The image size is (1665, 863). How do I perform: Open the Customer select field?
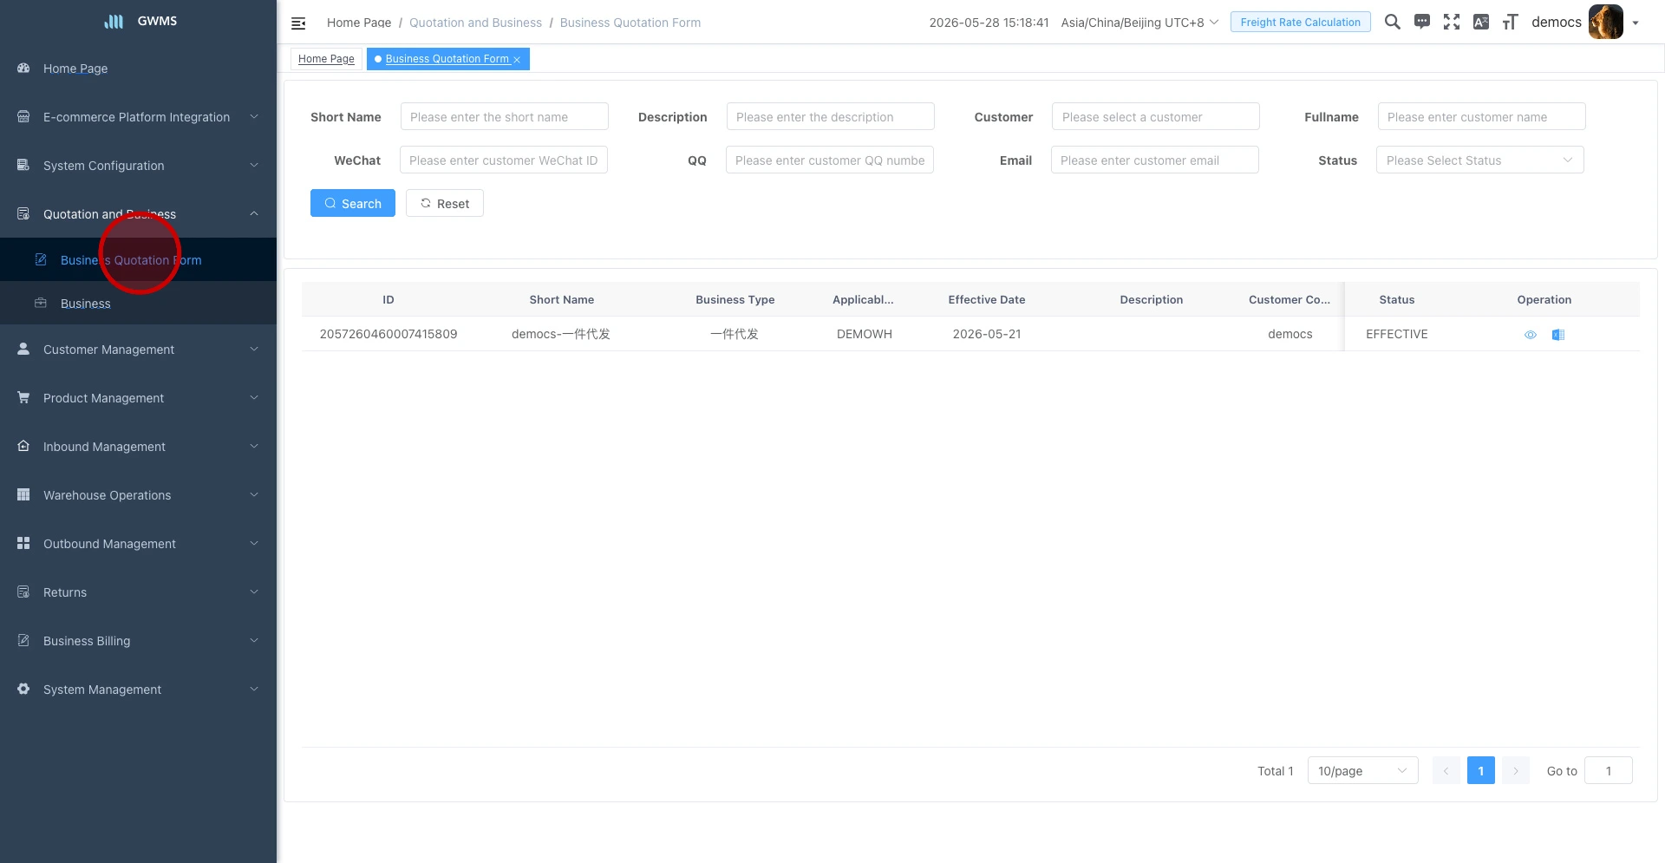click(1155, 116)
